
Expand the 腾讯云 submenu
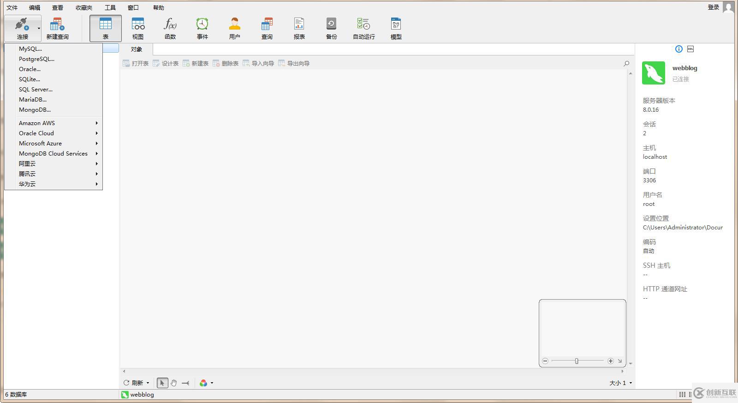click(x=54, y=174)
